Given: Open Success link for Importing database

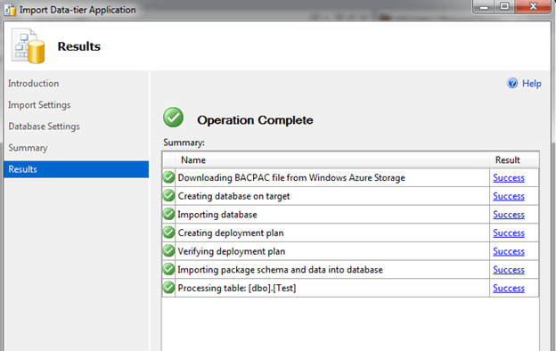Looking at the screenshot, I should tap(509, 215).
